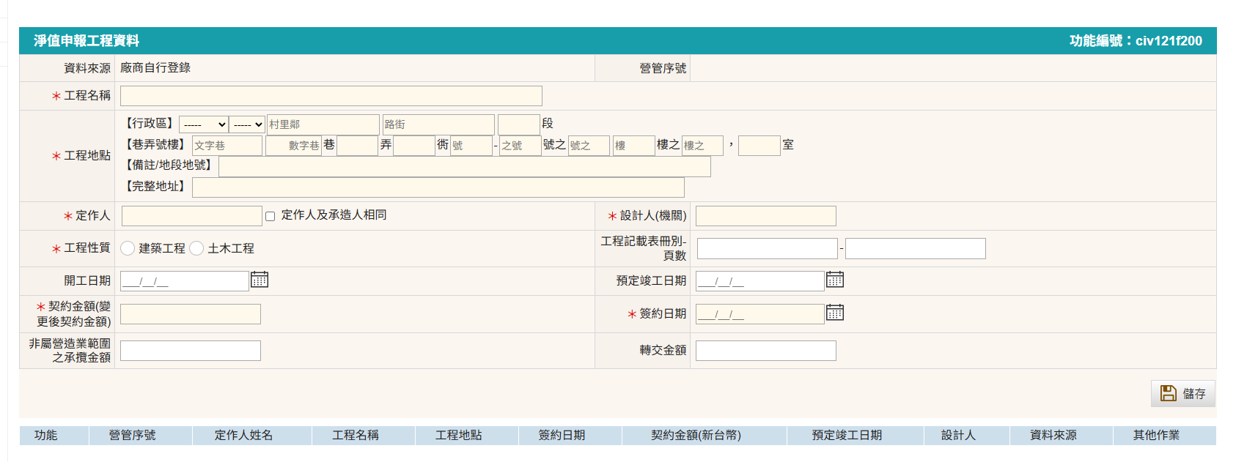
Task: Click the 村里鄰 text field
Action: click(x=323, y=124)
